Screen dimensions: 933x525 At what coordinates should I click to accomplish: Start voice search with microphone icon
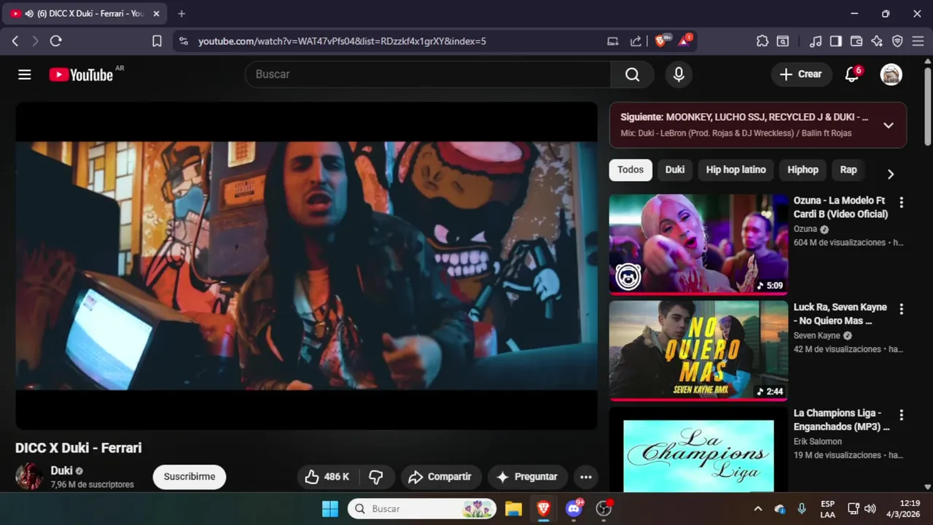click(x=679, y=74)
